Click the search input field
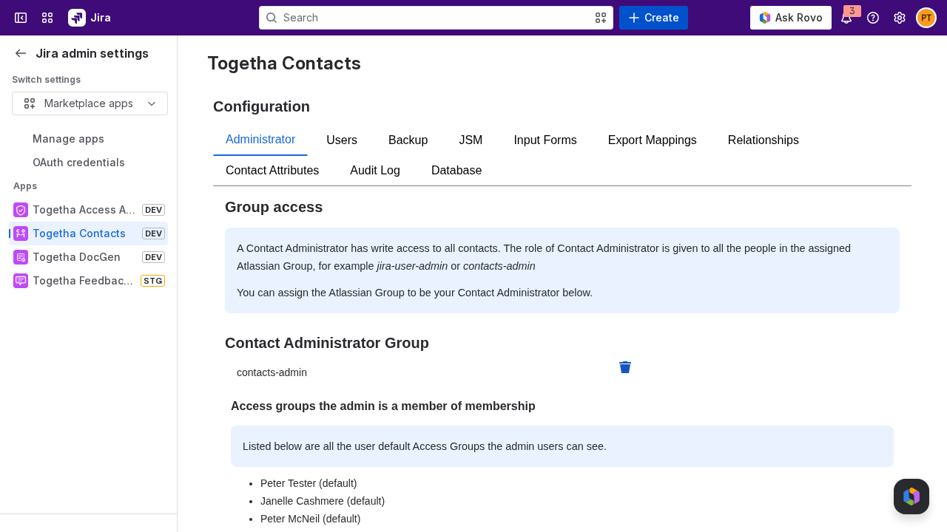 [436, 18]
